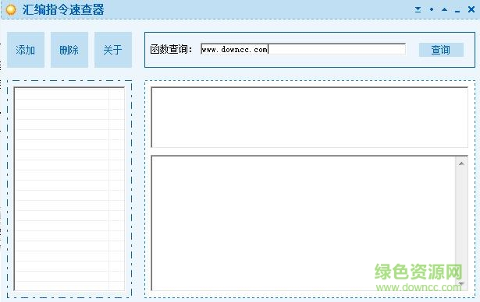Click the scroll-down arrow of lower text area

pyautogui.click(x=461, y=283)
